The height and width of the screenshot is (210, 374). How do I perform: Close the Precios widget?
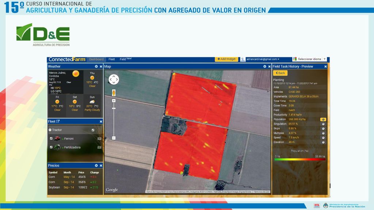(x=101, y=166)
